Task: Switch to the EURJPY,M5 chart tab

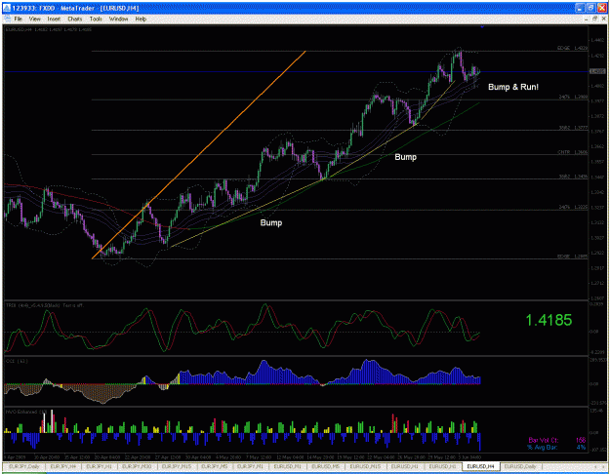Action: [x=215, y=466]
